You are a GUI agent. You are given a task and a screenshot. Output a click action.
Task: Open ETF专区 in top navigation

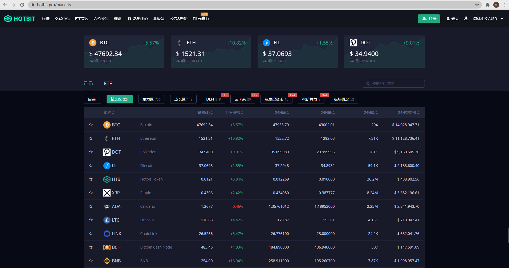pyautogui.click(x=82, y=19)
